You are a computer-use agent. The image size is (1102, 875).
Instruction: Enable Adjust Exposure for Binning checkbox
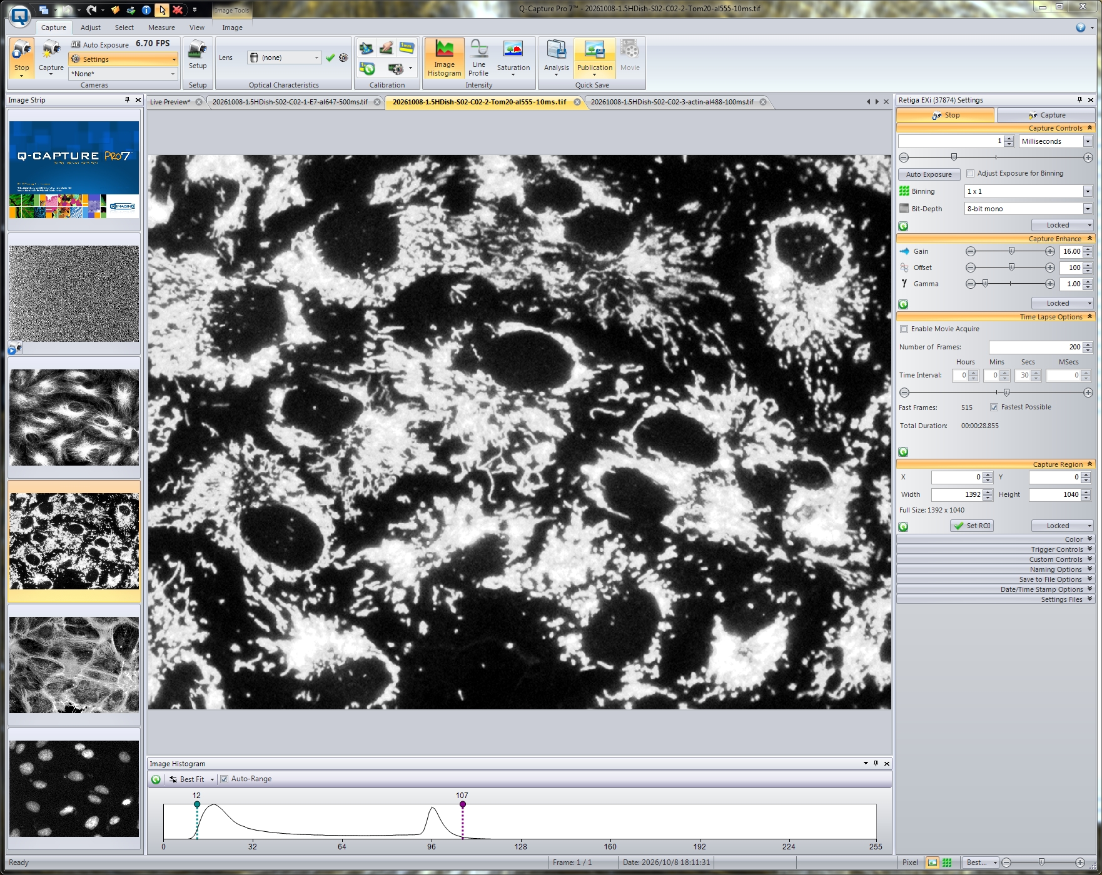pyautogui.click(x=971, y=174)
